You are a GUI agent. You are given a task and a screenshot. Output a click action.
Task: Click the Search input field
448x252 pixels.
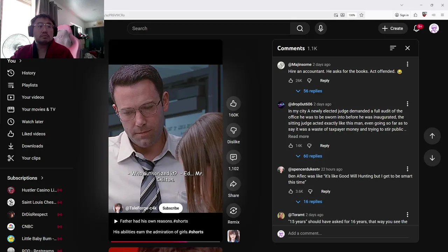point(209,28)
